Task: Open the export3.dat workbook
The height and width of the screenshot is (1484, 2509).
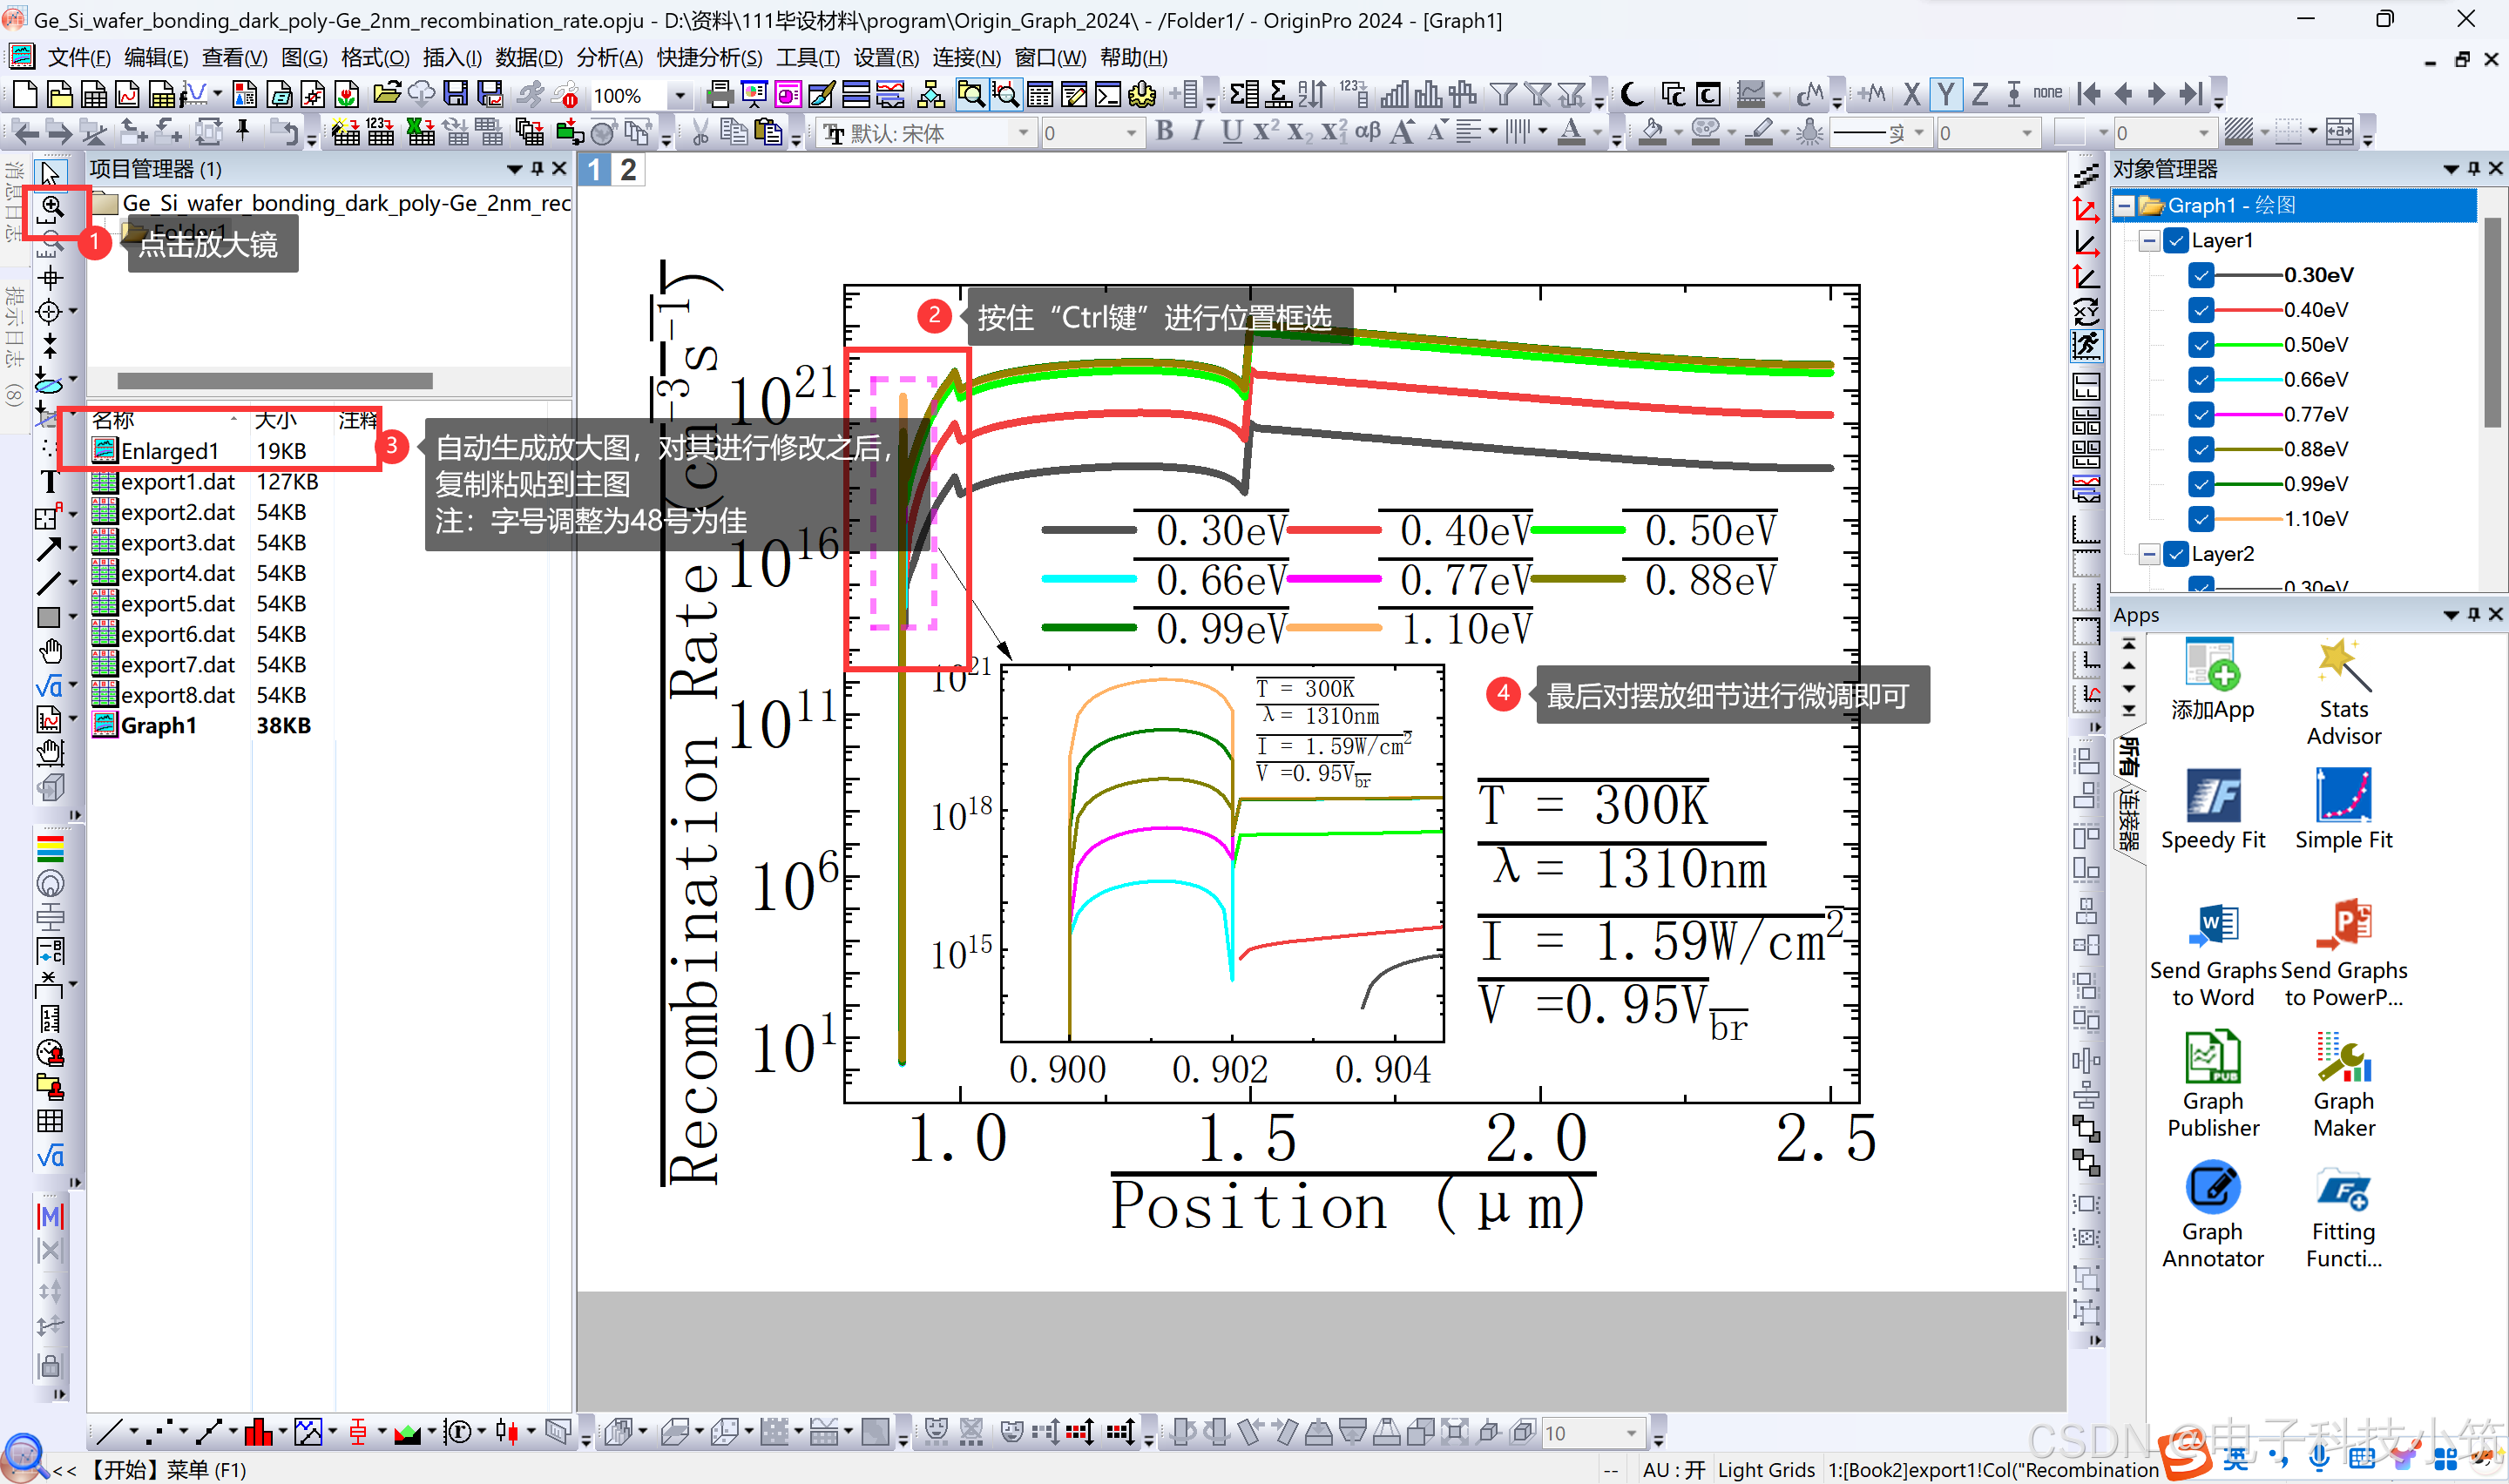Action: click(177, 543)
